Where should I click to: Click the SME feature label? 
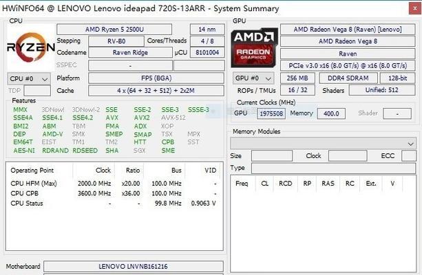click(x=168, y=151)
